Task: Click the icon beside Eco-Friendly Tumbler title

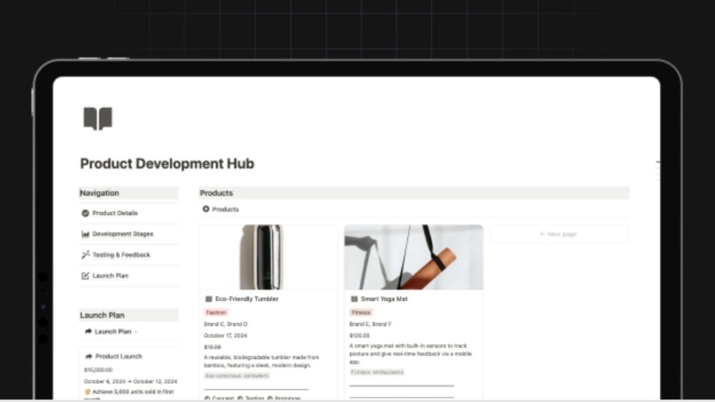Action: [x=209, y=299]
